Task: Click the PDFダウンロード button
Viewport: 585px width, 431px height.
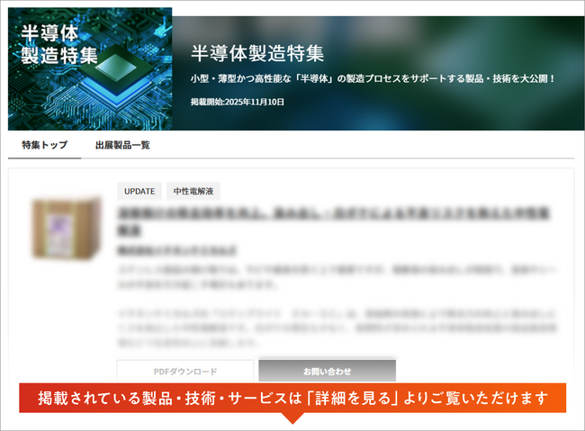Action: pyautogui.click(x=185, y=372)
